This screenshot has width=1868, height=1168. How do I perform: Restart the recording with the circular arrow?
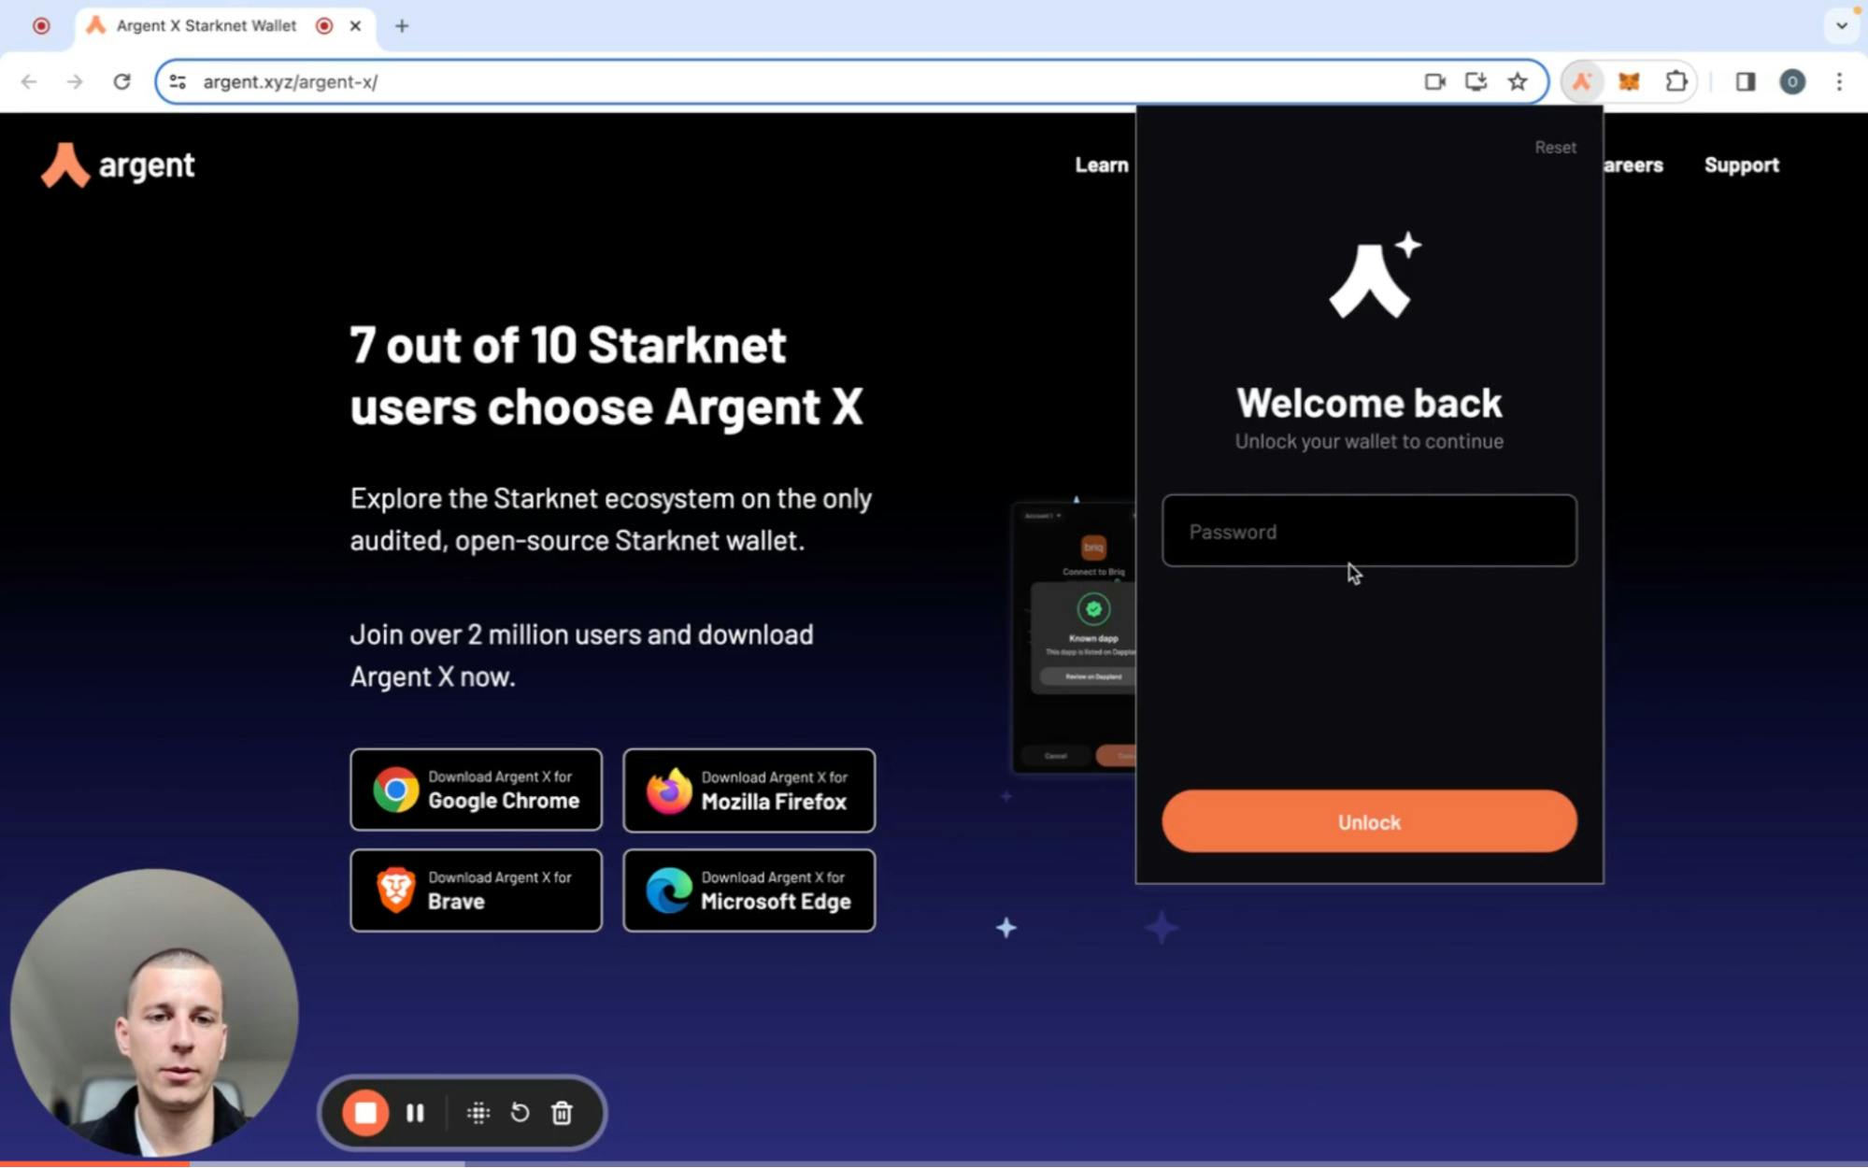click(x=520, y=1112)
